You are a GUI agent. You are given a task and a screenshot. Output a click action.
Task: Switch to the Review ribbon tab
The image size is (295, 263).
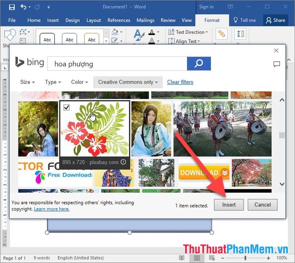tap(168, 20)
